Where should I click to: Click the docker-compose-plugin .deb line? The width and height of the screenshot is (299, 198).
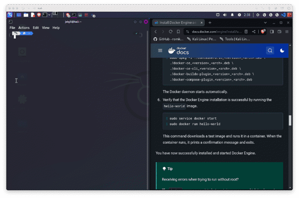211,80
